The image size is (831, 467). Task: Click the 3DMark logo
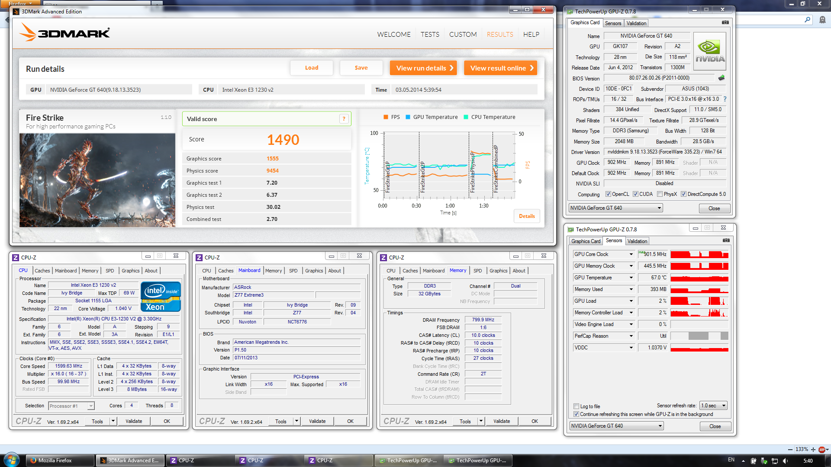coord(65,32)
